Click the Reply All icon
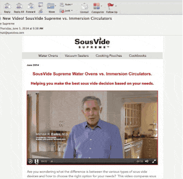The image size is (183, 179). pos(19,7)
